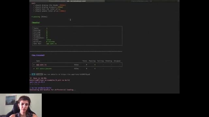Click the 'should display the header' test line
The image size is (209, 117).
pyautogui.click(x=50, y=5)
